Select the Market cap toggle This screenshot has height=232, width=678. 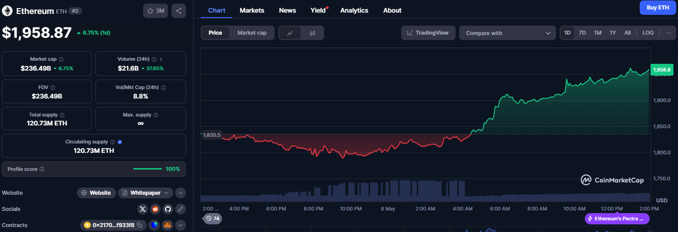tap(252, 33)
